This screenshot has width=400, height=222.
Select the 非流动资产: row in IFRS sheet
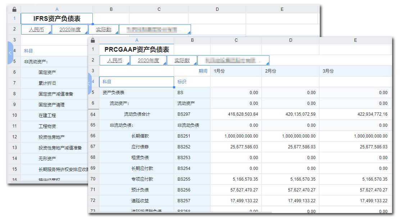click(54, 61)
